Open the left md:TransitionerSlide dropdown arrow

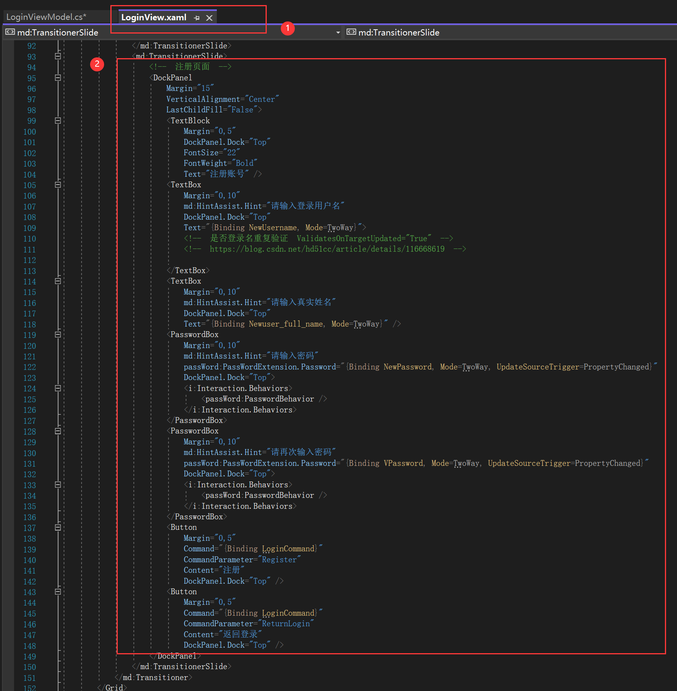tap(338, 32)
